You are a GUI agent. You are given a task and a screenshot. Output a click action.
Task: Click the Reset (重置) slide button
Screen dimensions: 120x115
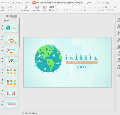coord(51,7)
